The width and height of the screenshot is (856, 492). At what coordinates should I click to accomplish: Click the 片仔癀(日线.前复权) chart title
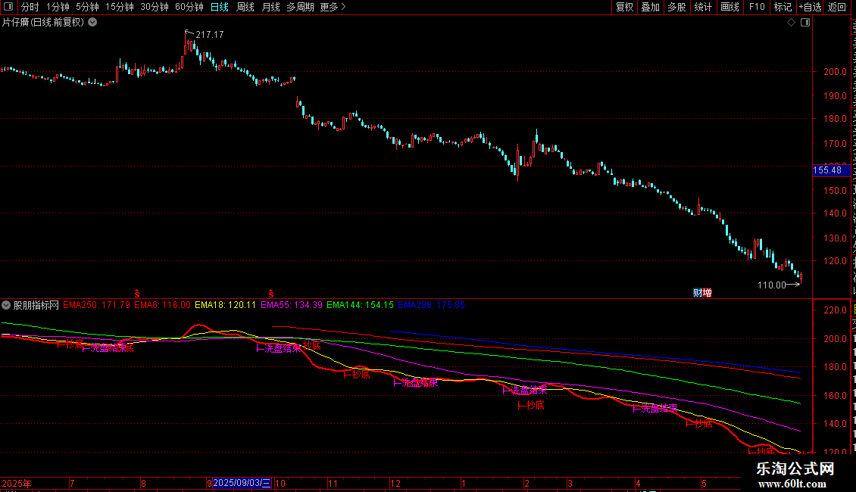pos(43,23)
